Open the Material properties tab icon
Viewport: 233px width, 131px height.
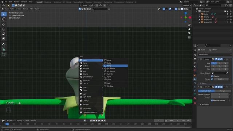pyautogui.click(x=195, y=98)
